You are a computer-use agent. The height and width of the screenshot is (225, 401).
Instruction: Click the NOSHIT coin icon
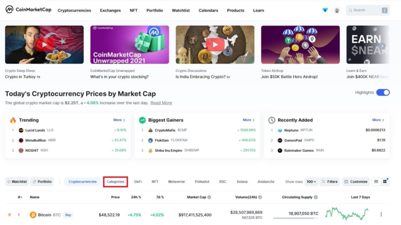21,151
